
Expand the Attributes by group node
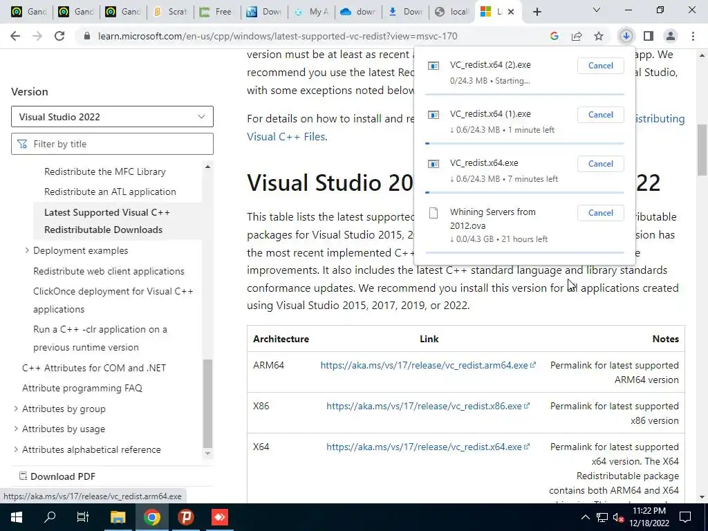click(16, 409)
